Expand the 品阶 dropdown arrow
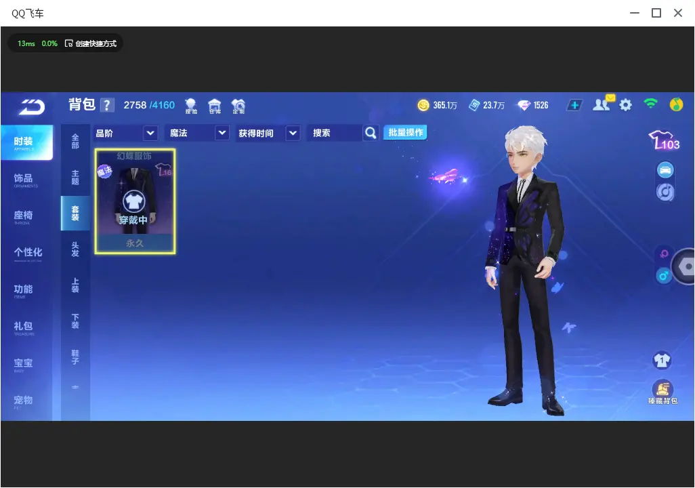The height and width of the screenshot is (488, 695). coord(150,133)
